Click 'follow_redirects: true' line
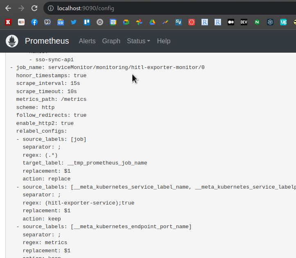Screen dimensions: 296x258 pos(51,115)
